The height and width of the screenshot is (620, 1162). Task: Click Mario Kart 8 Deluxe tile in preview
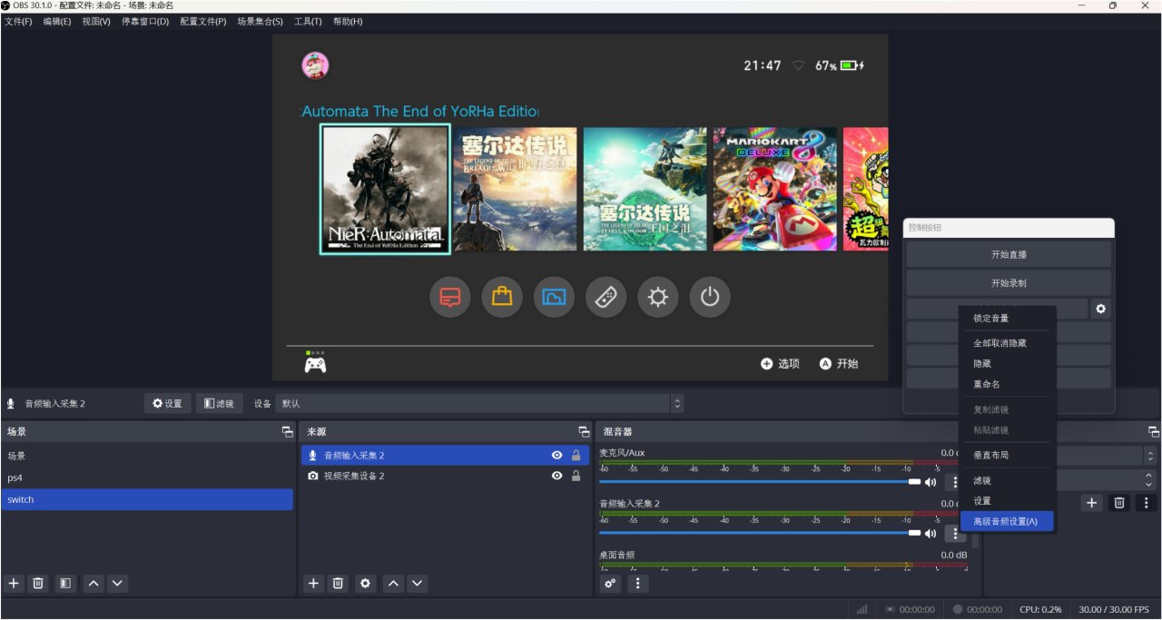coord(774,189)
